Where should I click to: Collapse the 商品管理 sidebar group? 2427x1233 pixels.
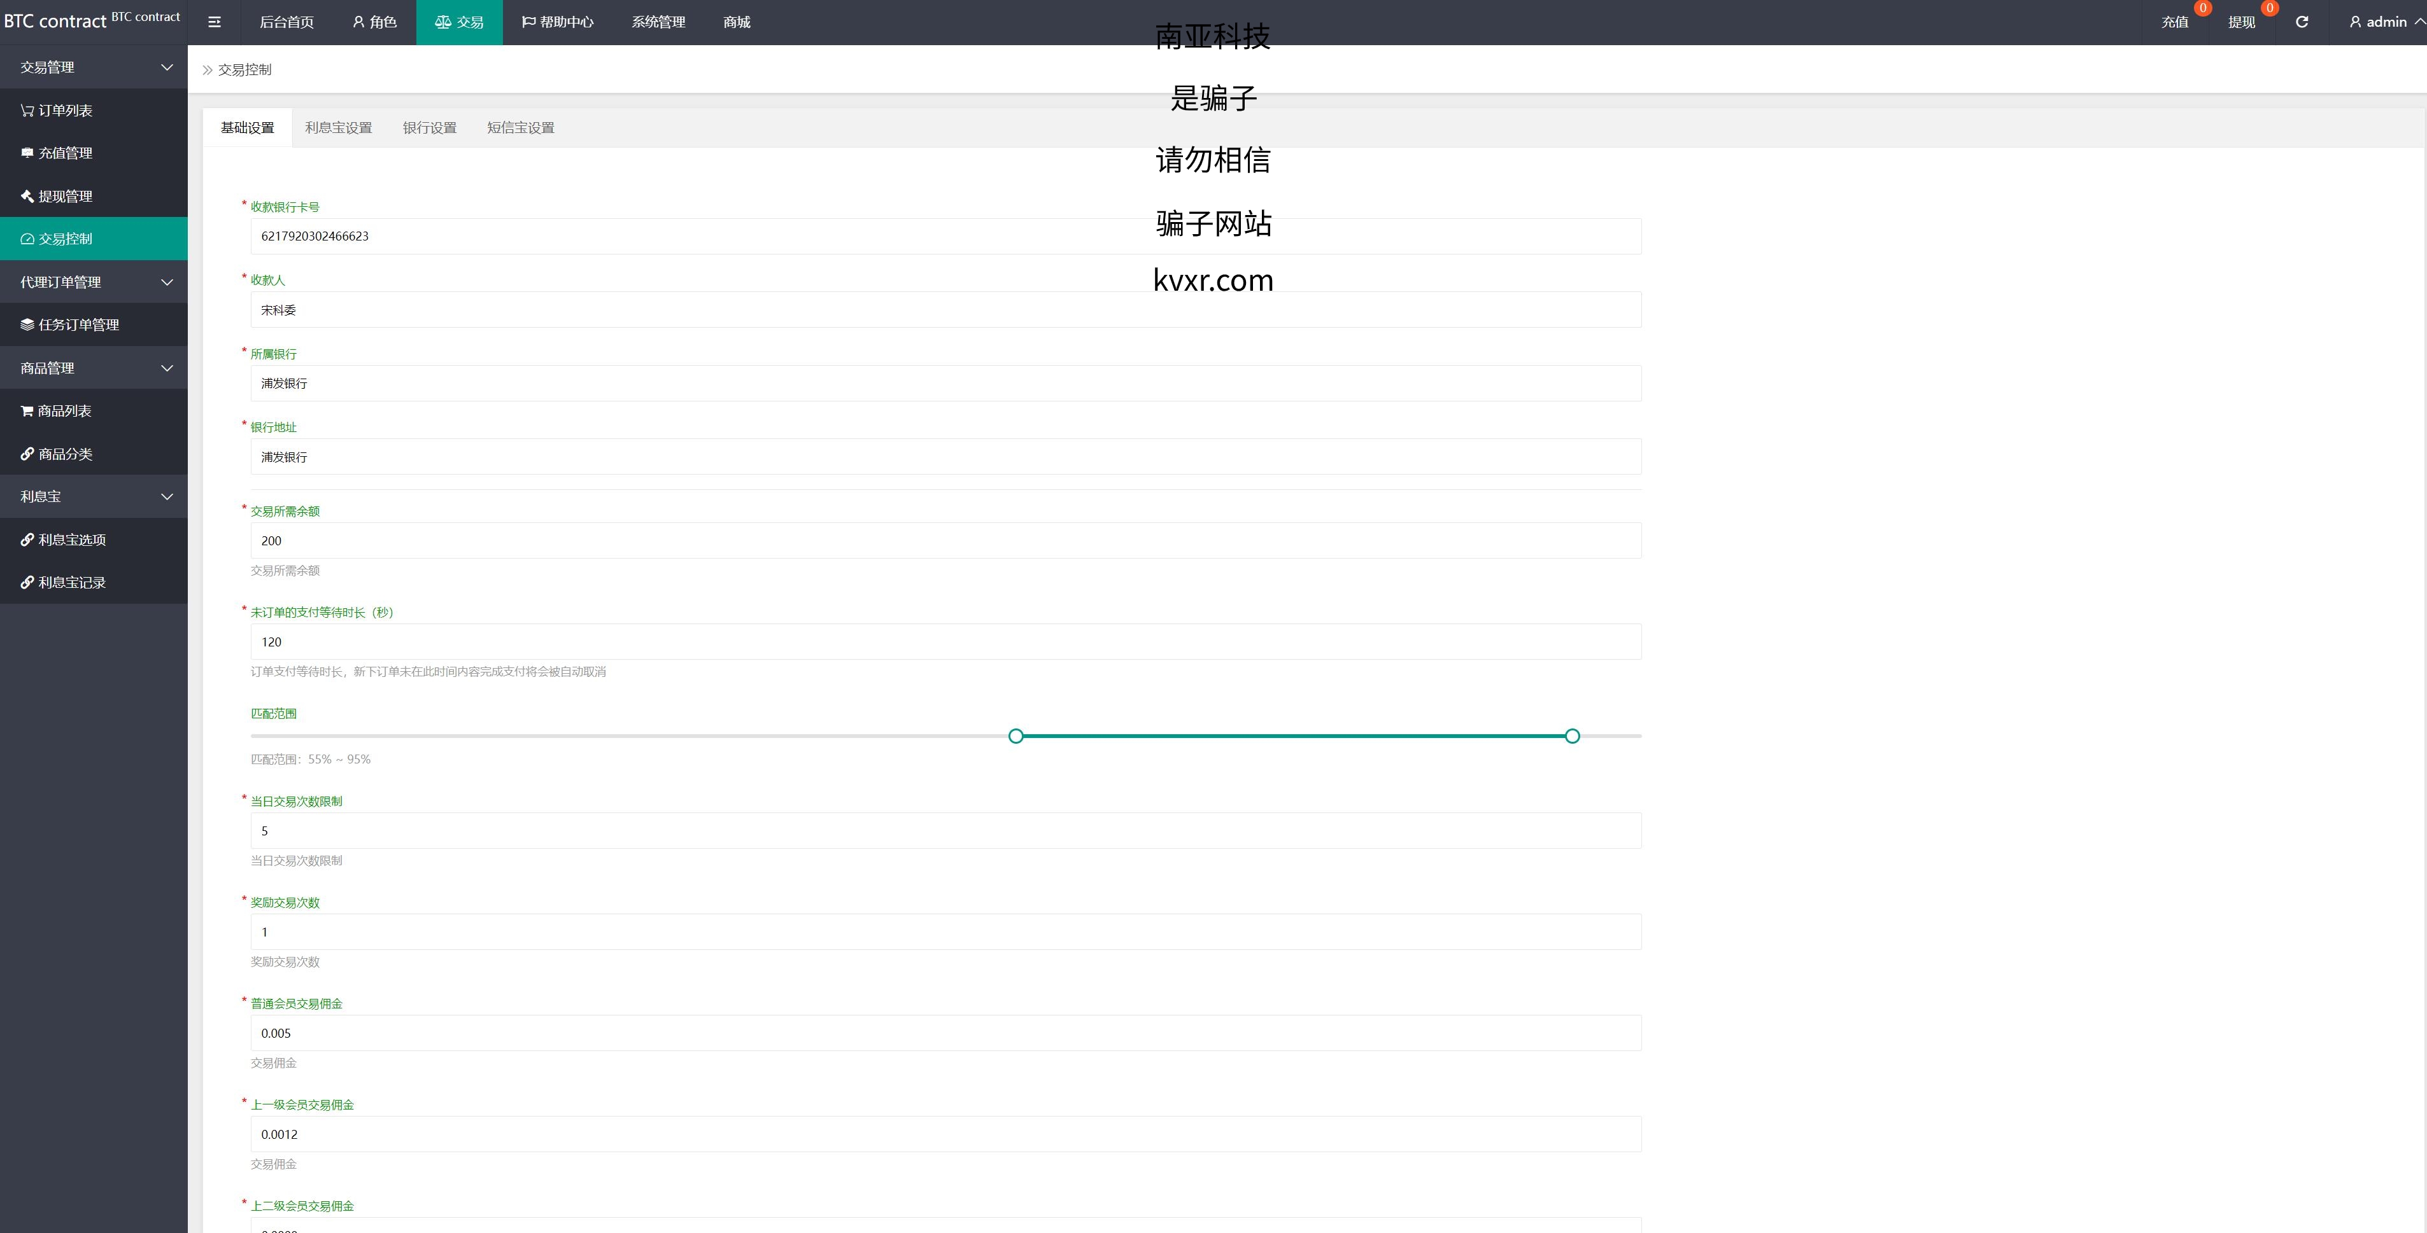[x=167, y=368]
